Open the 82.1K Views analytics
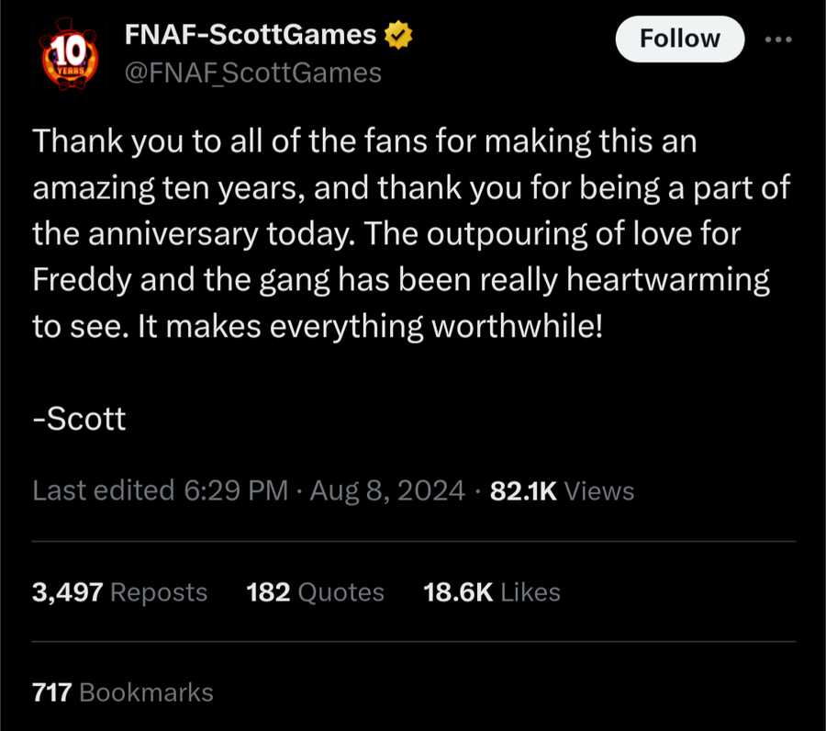The width and height of the screenshot is (826, 731). click(563, 491)
